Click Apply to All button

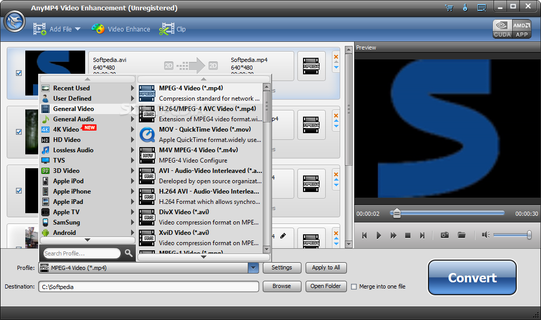click(326, 267)
